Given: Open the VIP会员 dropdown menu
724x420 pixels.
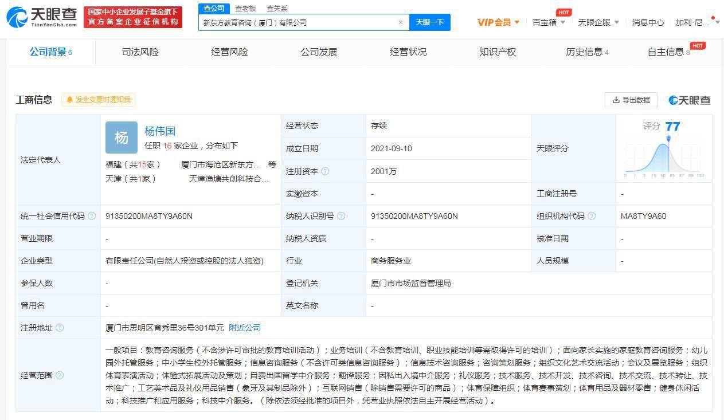Looking at the screenshot, I should (498, 22).
